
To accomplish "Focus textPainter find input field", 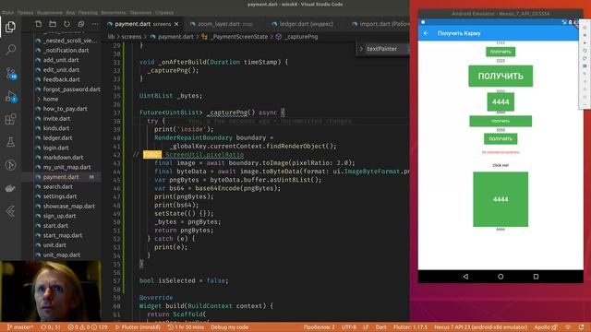I will click(386, 49).
